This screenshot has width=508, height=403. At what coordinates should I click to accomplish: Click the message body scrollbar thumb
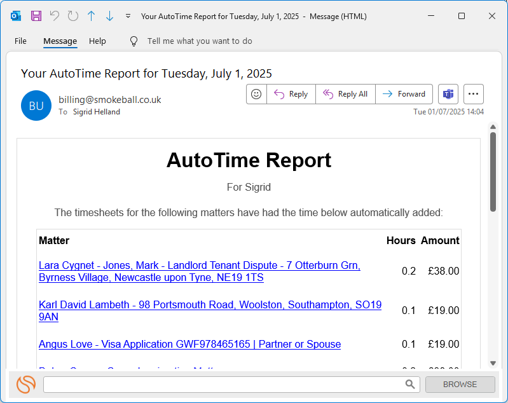pyautogui.click(x=493, y=172)
